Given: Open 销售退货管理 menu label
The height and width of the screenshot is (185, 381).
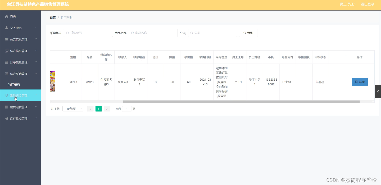Looking at the screenshot, I should coord(19,107).
